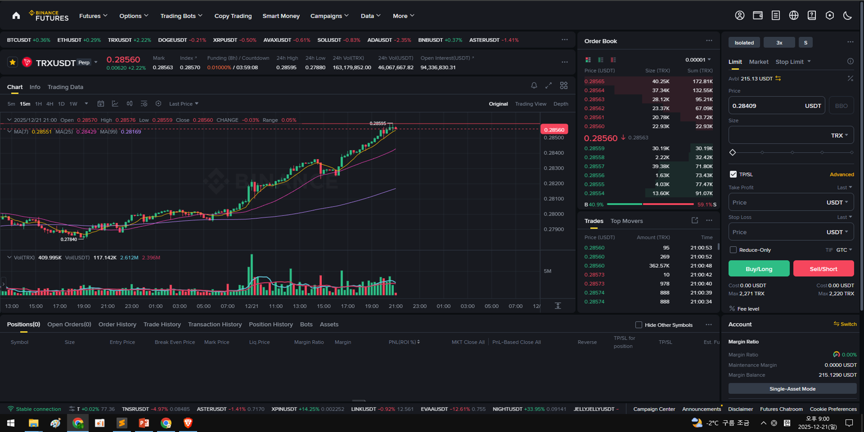This screenshot has height=432, width=864.
Task: Open the Last Price dropdown
Action: pyautogui.click(x=184, y=104)
